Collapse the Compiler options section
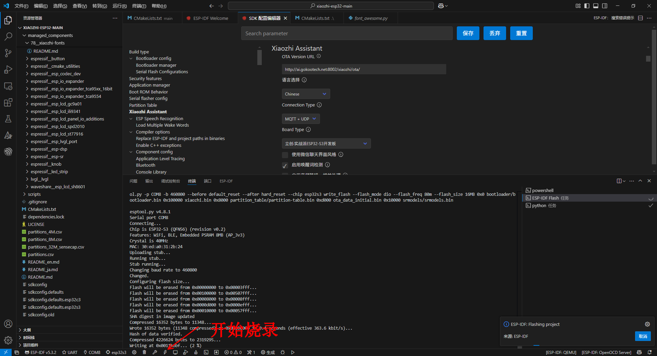The height and width of the screenshot is (356, 657). pyautogui.click(x=131, y=132)
